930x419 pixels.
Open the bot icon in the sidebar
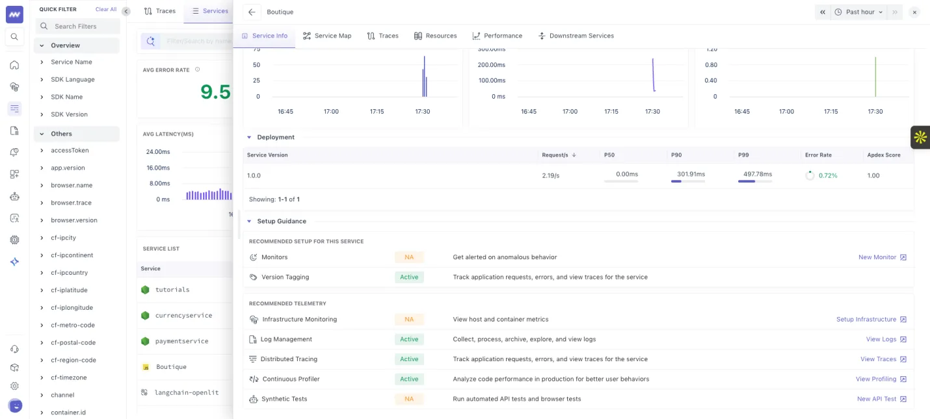point(14,196)
